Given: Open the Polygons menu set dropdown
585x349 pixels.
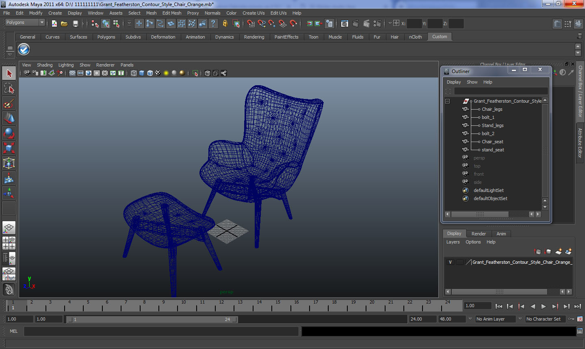Looking at the screenshot, I should click(x=25, y=22).
